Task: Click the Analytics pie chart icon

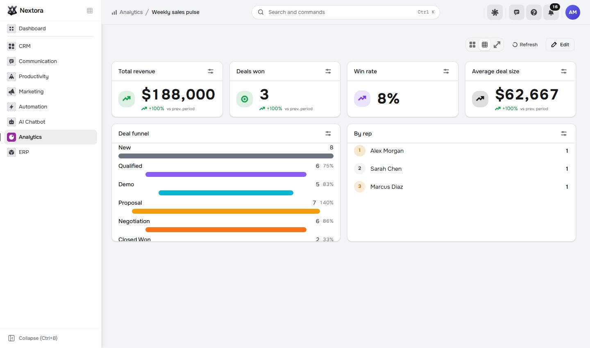Action: 11,137
